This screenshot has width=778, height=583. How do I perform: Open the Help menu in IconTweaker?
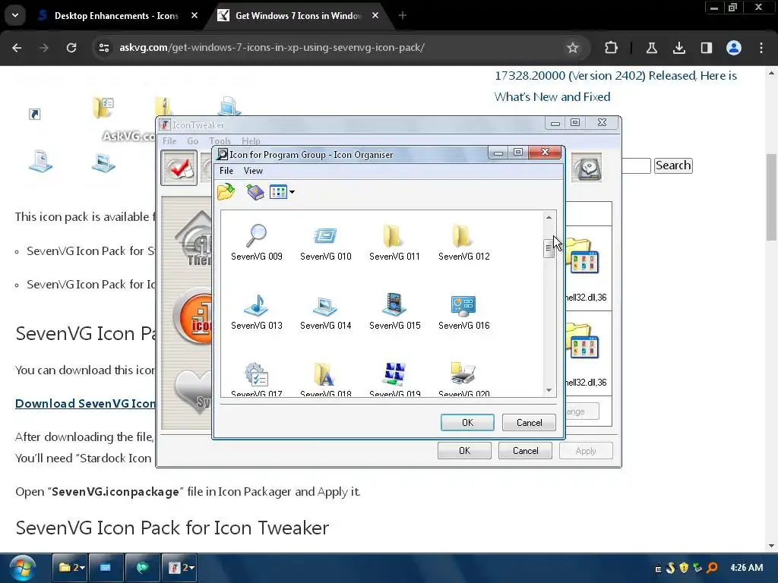point(251,140)
